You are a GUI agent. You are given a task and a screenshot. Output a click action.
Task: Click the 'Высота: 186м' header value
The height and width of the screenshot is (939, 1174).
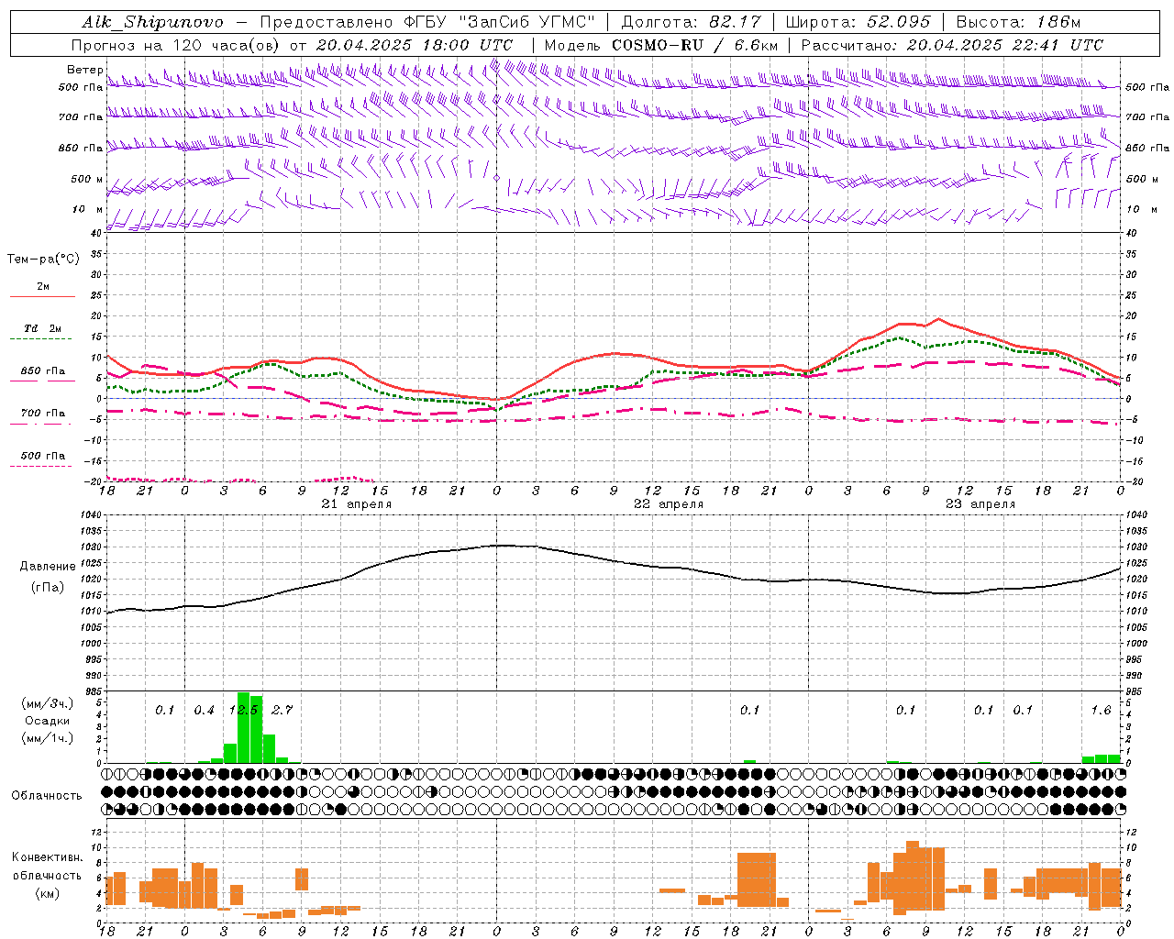pos(1018,22)
